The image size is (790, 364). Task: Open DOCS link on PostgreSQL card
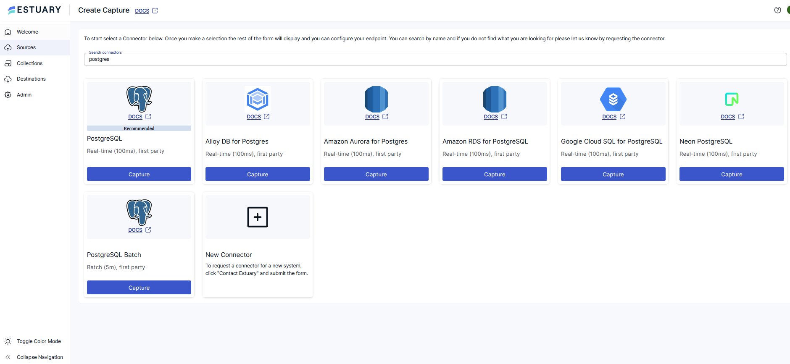pyautogui.click(x=135, y=117)
